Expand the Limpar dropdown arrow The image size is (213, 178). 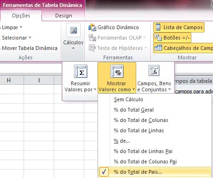[x=21, y=27]
